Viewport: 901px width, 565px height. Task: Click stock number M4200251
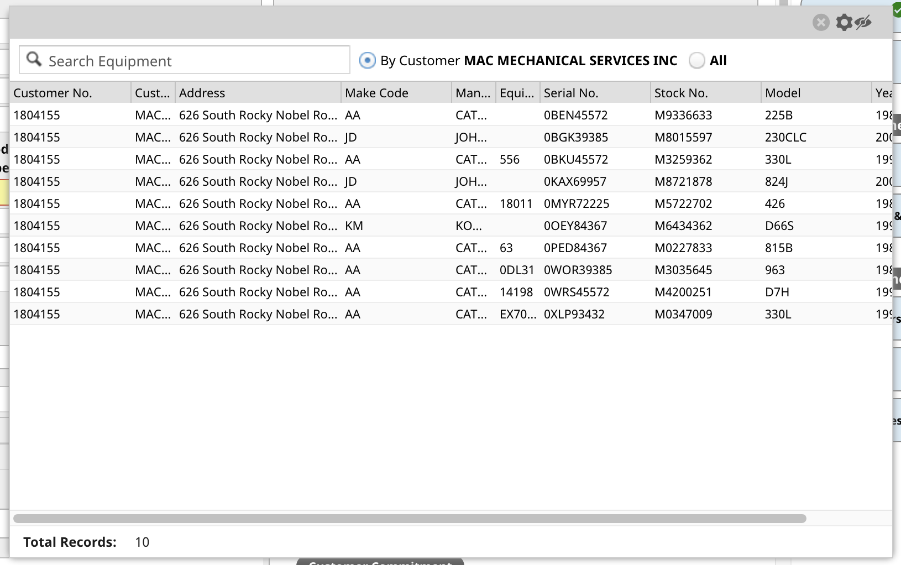coord(683,292)
